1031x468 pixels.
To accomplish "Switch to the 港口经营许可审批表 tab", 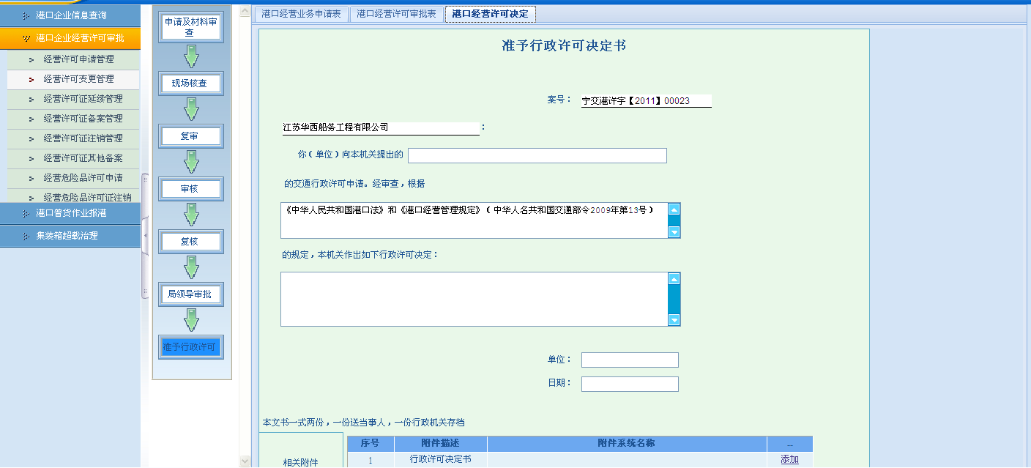I will click(x=396, y=14).
